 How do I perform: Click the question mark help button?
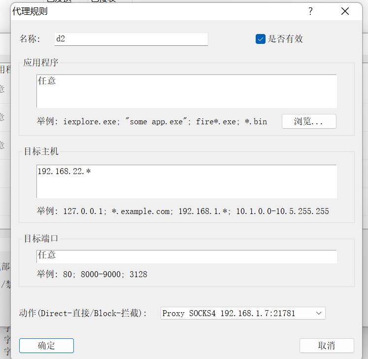point(310,11)
